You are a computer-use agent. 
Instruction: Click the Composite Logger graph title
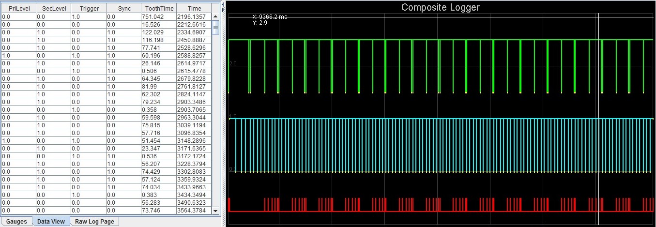(440, 7)
